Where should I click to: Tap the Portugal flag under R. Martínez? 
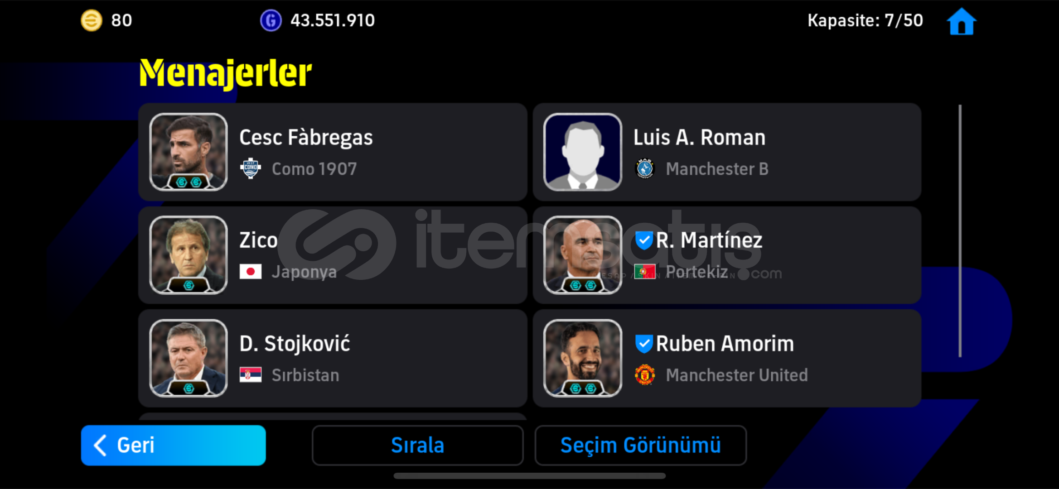click(644, 272)
